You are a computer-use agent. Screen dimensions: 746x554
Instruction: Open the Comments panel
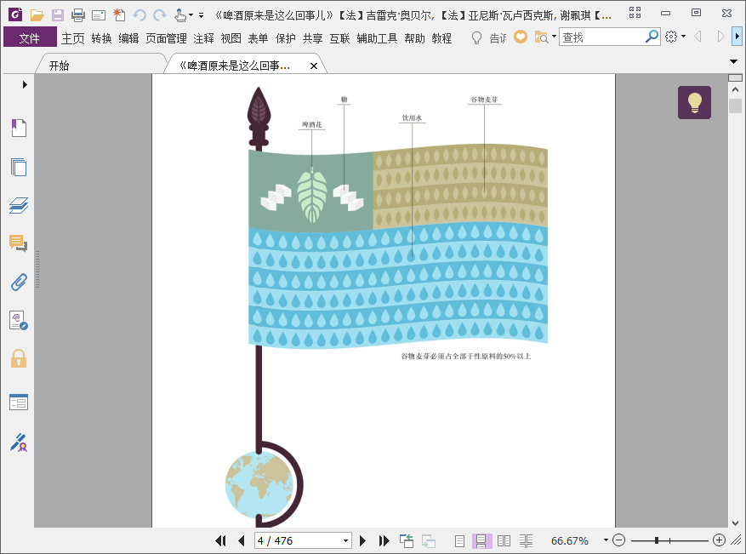(19, 243)
